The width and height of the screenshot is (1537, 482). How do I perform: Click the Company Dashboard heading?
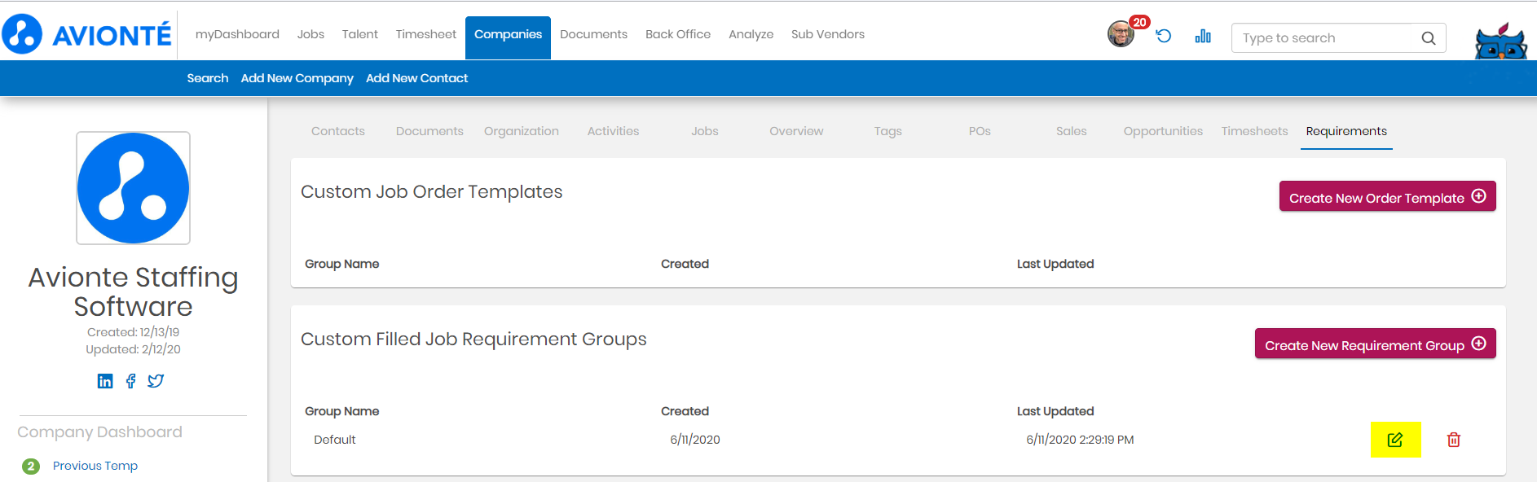tap(100, 432)
